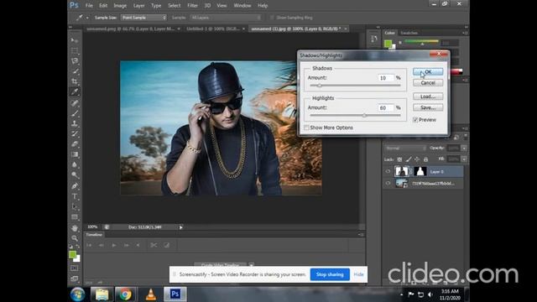The height and width of the screenshot is (302, 537).
Task: Select the Rectangle shape tool
Action: tap(75, 217)
